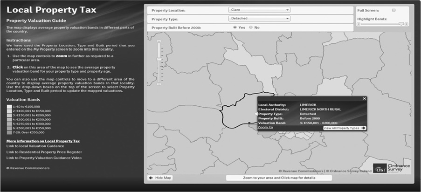Click left arrow of Highlight Bands slider
Screen dimensions: 421x192
point(359,24)
